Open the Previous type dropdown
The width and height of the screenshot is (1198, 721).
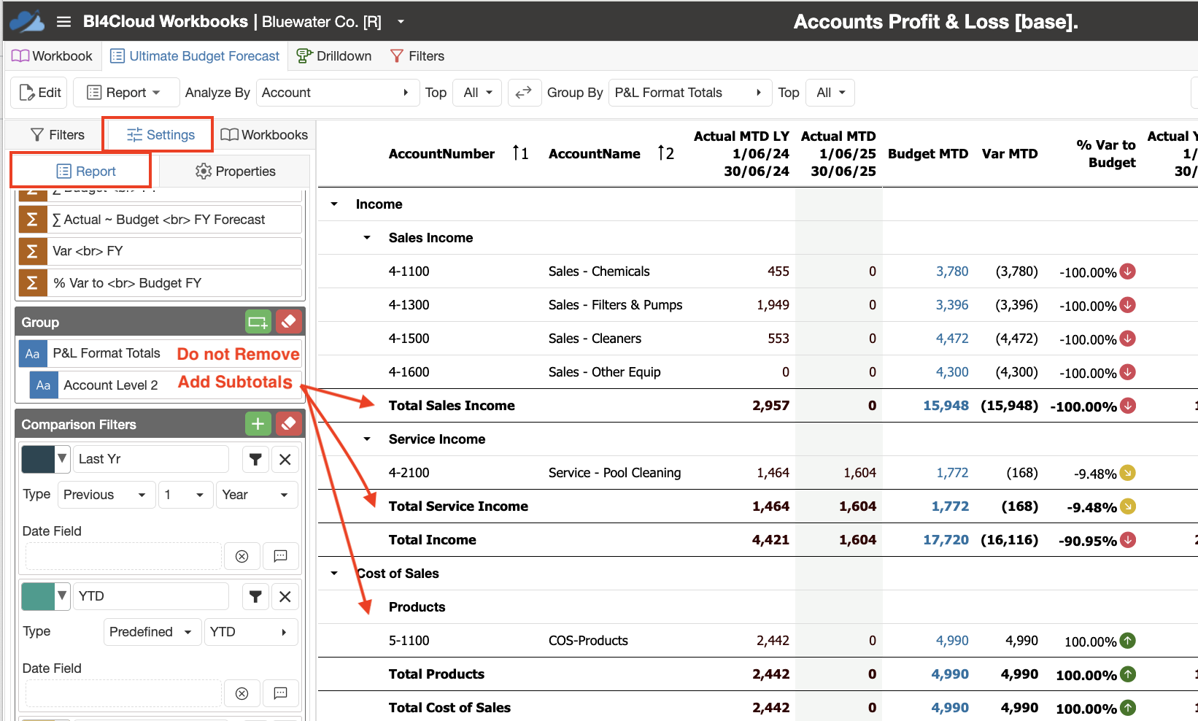[x=107, y=495]
